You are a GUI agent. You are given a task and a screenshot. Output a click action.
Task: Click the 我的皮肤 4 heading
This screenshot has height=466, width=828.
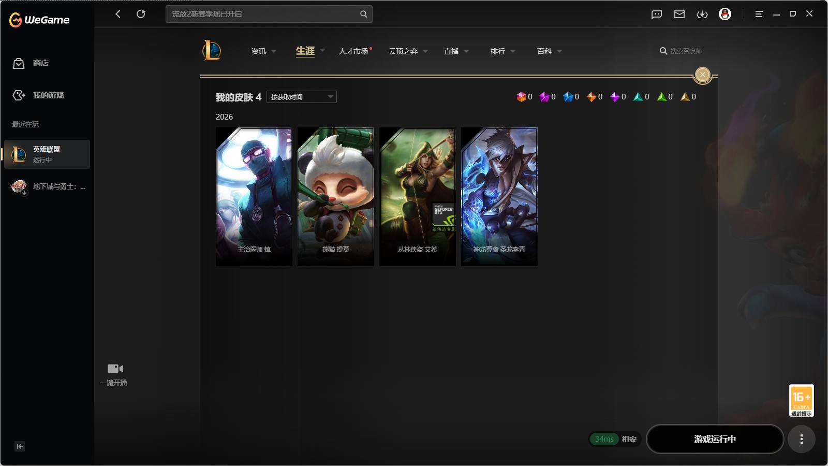click(x=239, y=97)
